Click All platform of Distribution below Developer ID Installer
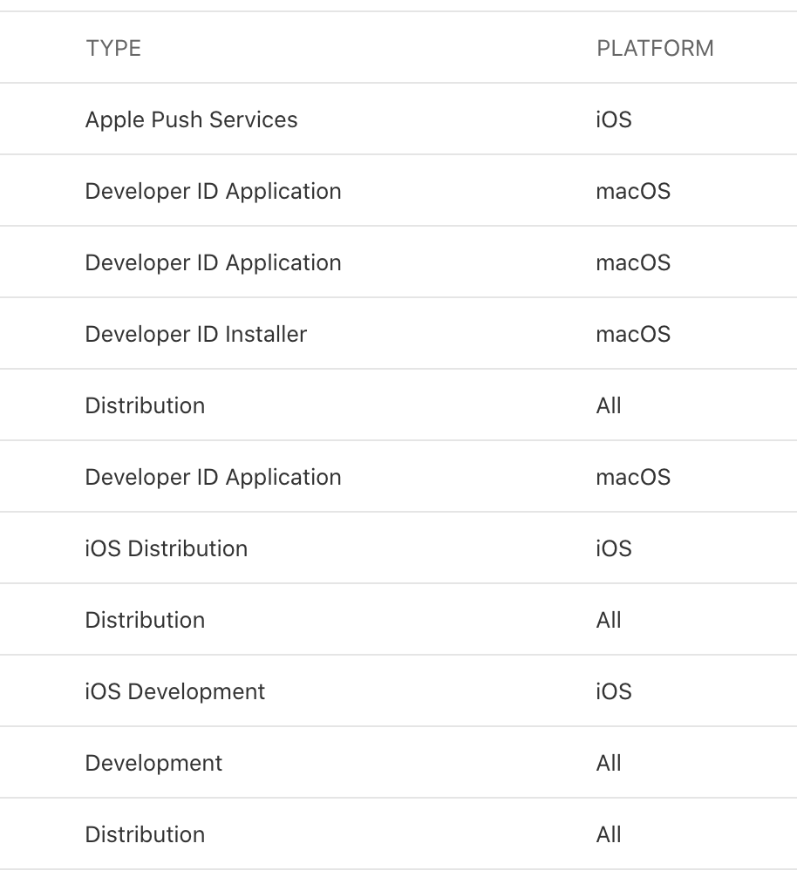Viewport: 797px width, 891px height. pos(609,405)
